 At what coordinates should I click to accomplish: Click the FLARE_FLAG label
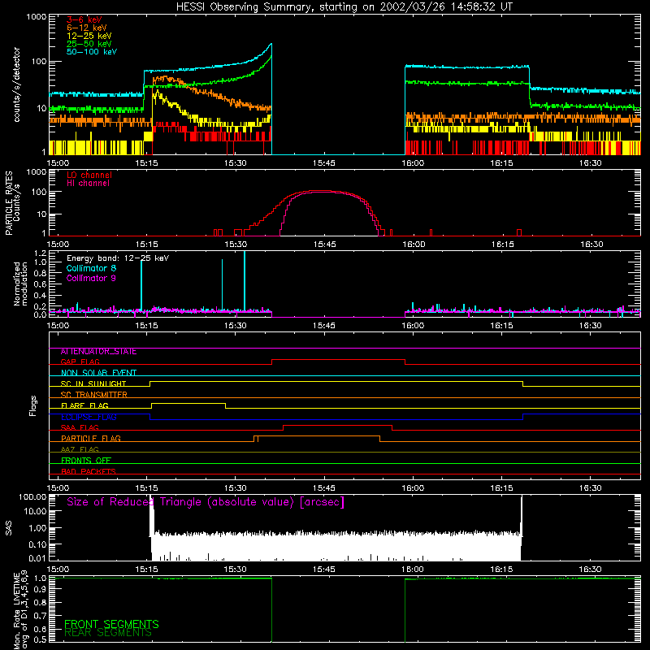pyautogui.click(x=84, y=405)
